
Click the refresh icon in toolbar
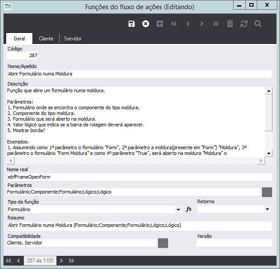[244, 24]
